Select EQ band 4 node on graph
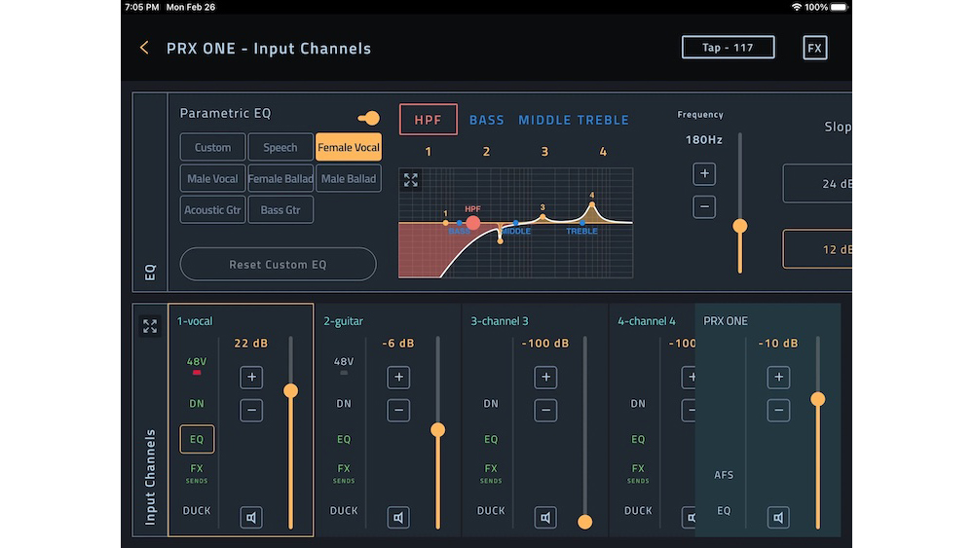The height and width of the screenshot is (548, 974). point(592,204)
